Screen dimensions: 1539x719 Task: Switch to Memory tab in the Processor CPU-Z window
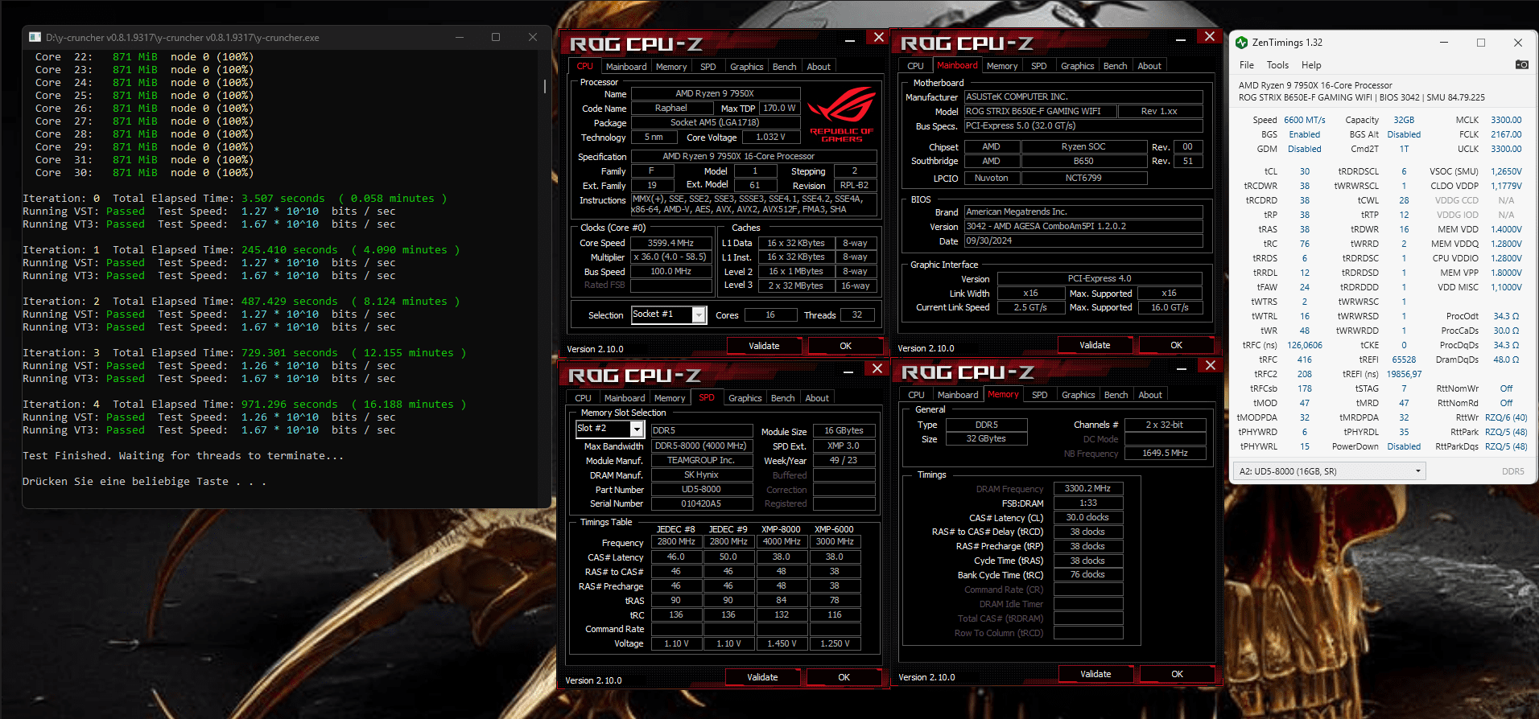tap(671, 67)
